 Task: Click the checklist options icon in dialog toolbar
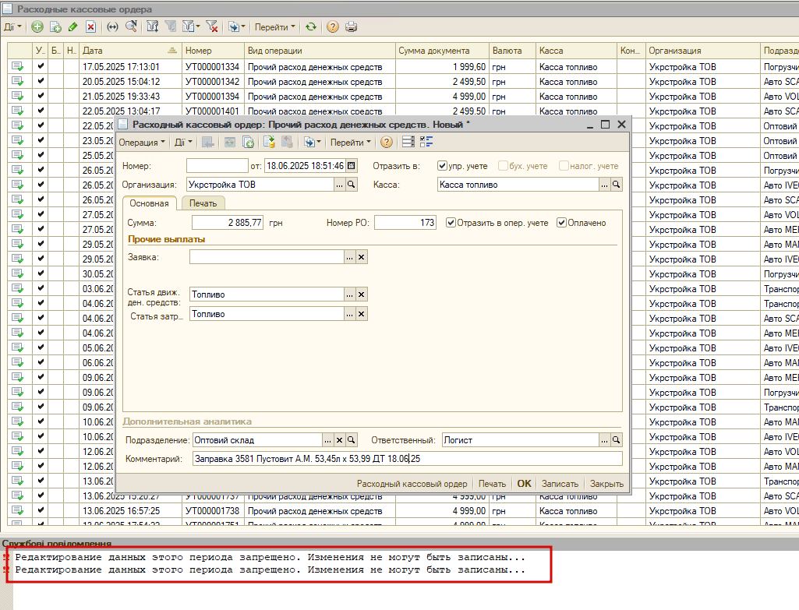[x=426, y=143]
